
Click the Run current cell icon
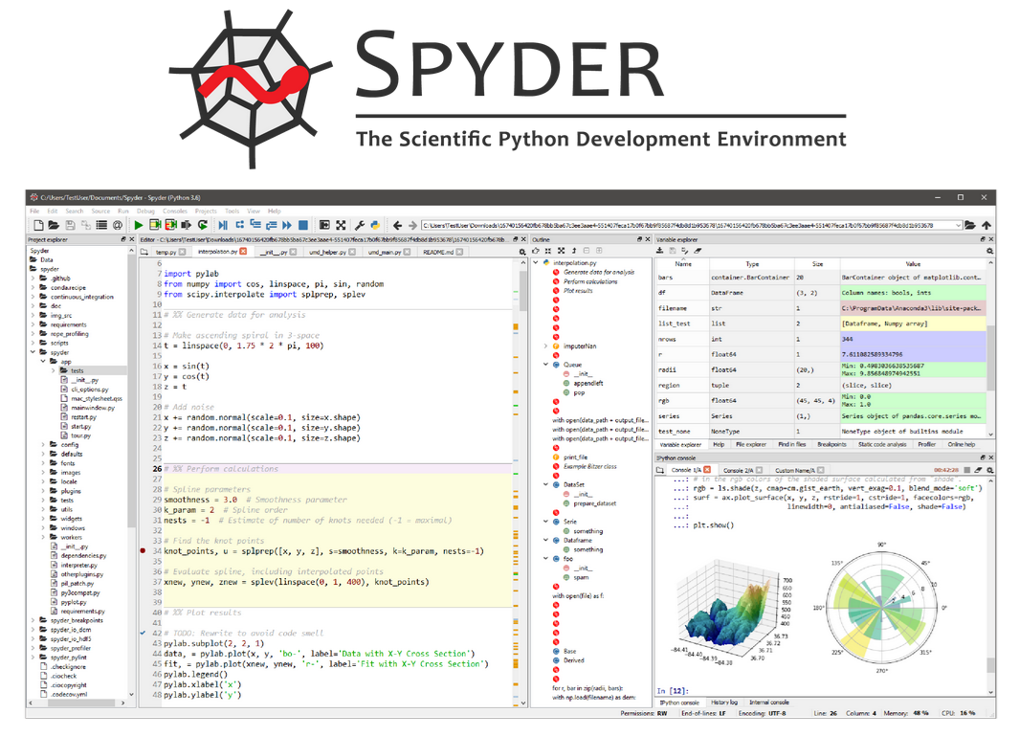click(155, 225)
